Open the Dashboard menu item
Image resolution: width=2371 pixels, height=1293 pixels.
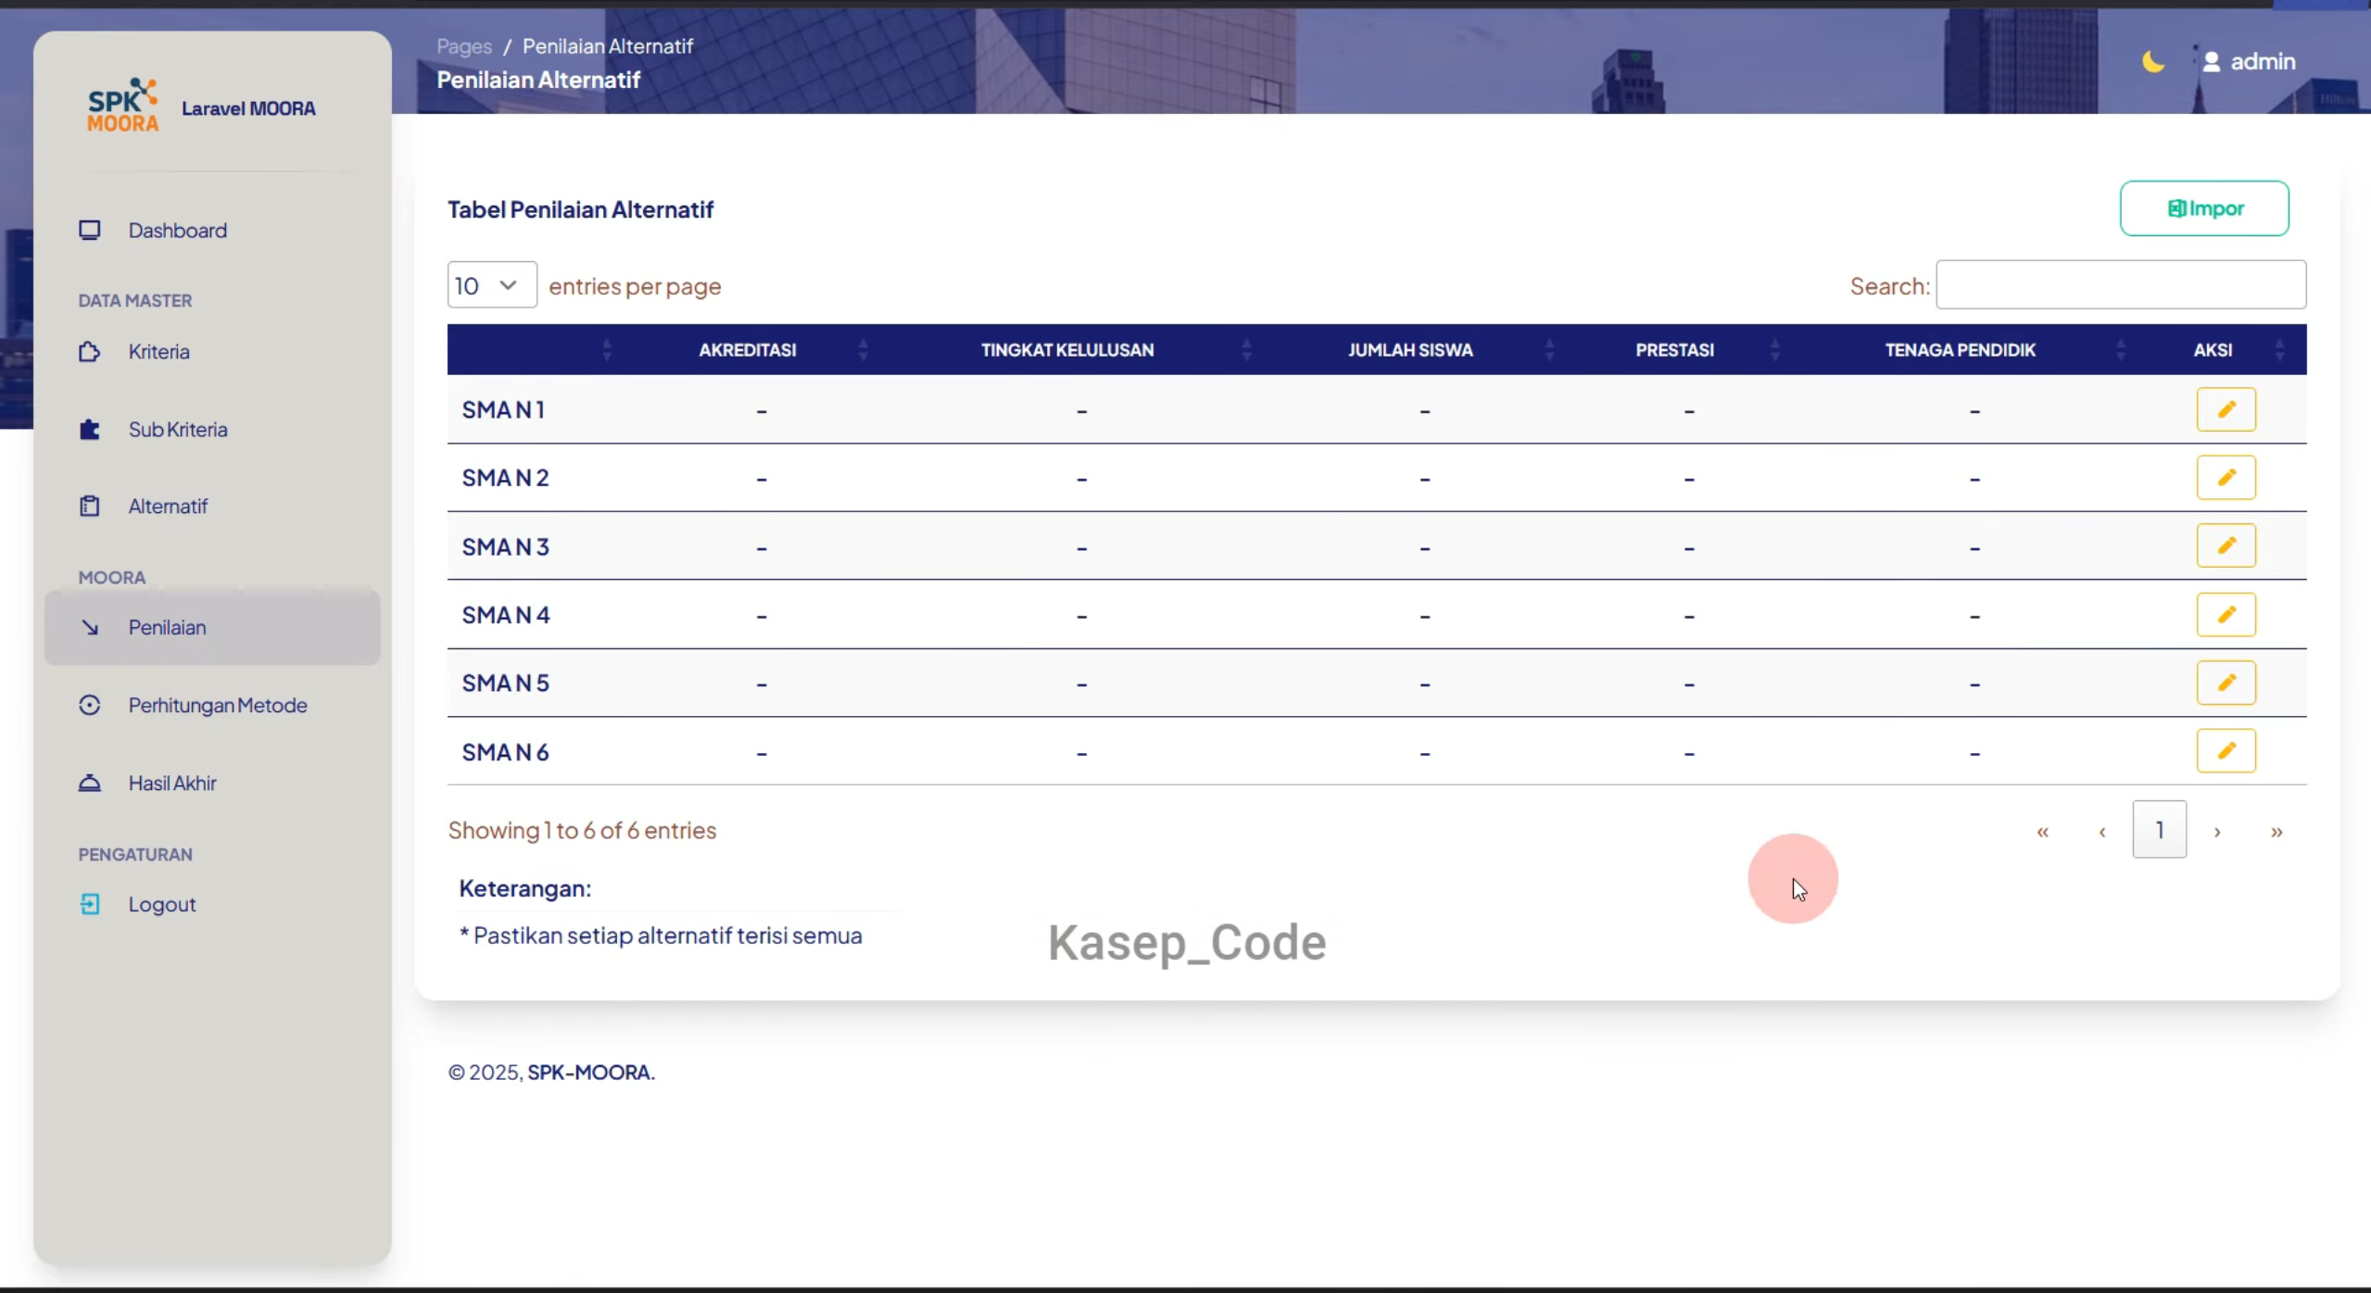tap(212, 231)
